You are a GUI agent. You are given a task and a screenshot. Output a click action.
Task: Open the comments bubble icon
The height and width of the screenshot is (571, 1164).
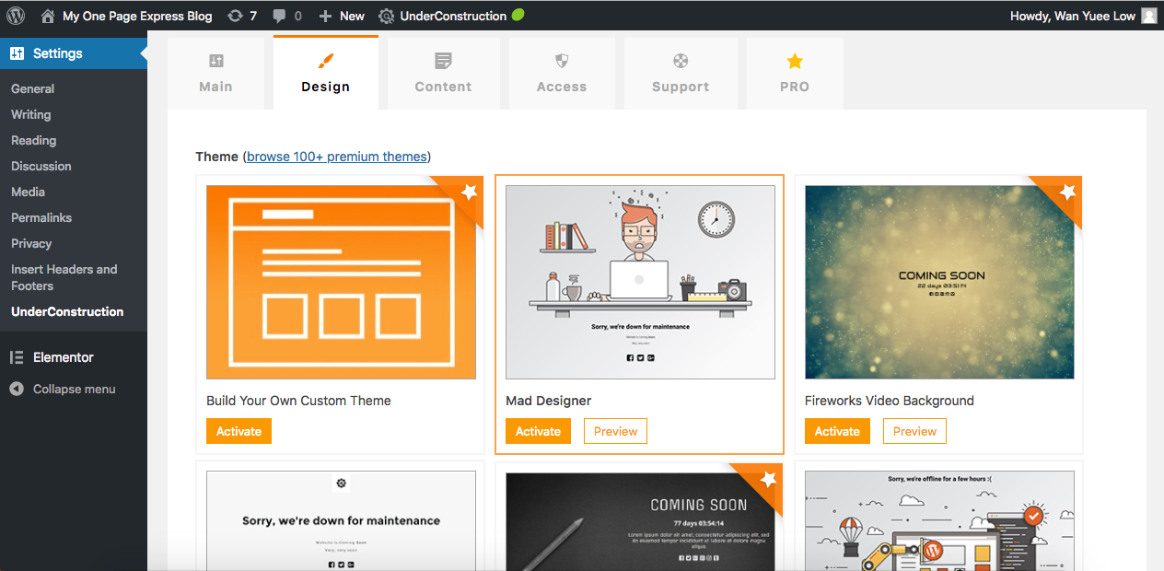279,16
